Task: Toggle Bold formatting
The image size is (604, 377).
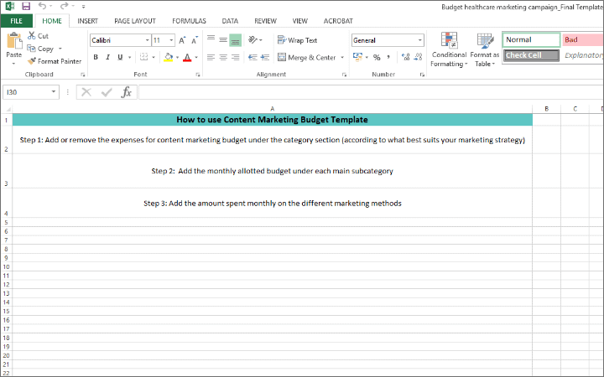Action: coord(96,57)
